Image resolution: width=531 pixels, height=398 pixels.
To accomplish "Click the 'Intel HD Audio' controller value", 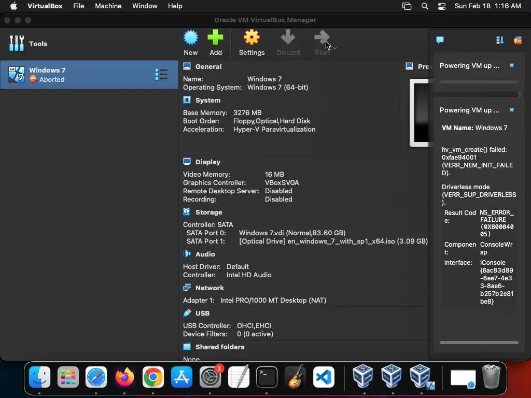I will pos(249,275).
